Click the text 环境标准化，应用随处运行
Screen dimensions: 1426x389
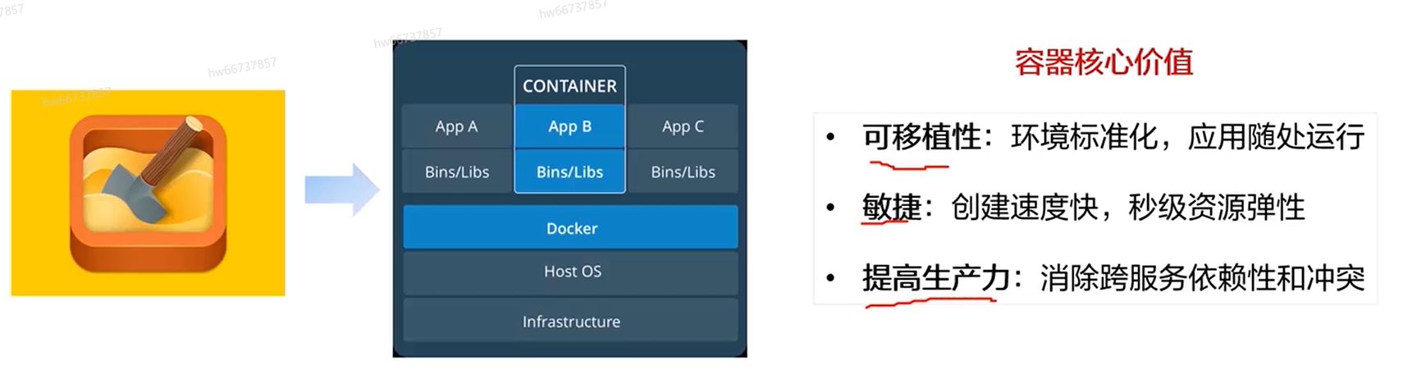point(1187,137)
